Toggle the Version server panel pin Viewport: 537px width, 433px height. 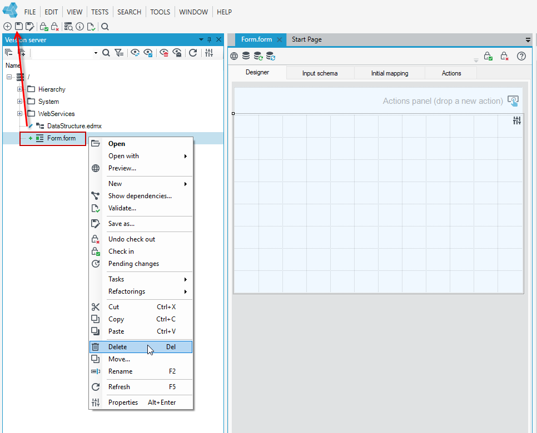point(209,39)
